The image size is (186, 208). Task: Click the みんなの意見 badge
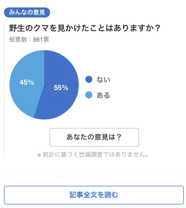coord(27,12)
